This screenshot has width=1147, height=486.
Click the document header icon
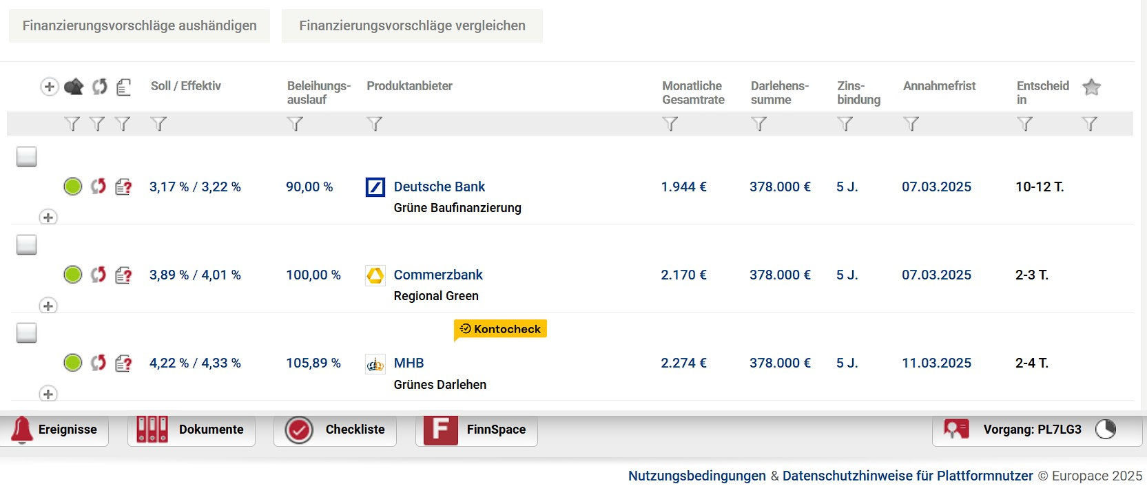[124, 87]
